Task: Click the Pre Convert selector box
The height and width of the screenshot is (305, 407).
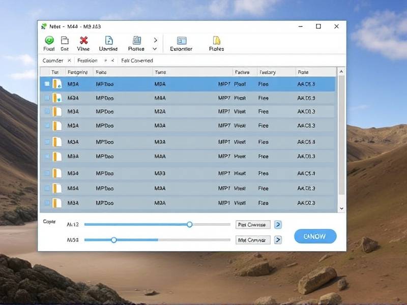Action: pos(253,224)
